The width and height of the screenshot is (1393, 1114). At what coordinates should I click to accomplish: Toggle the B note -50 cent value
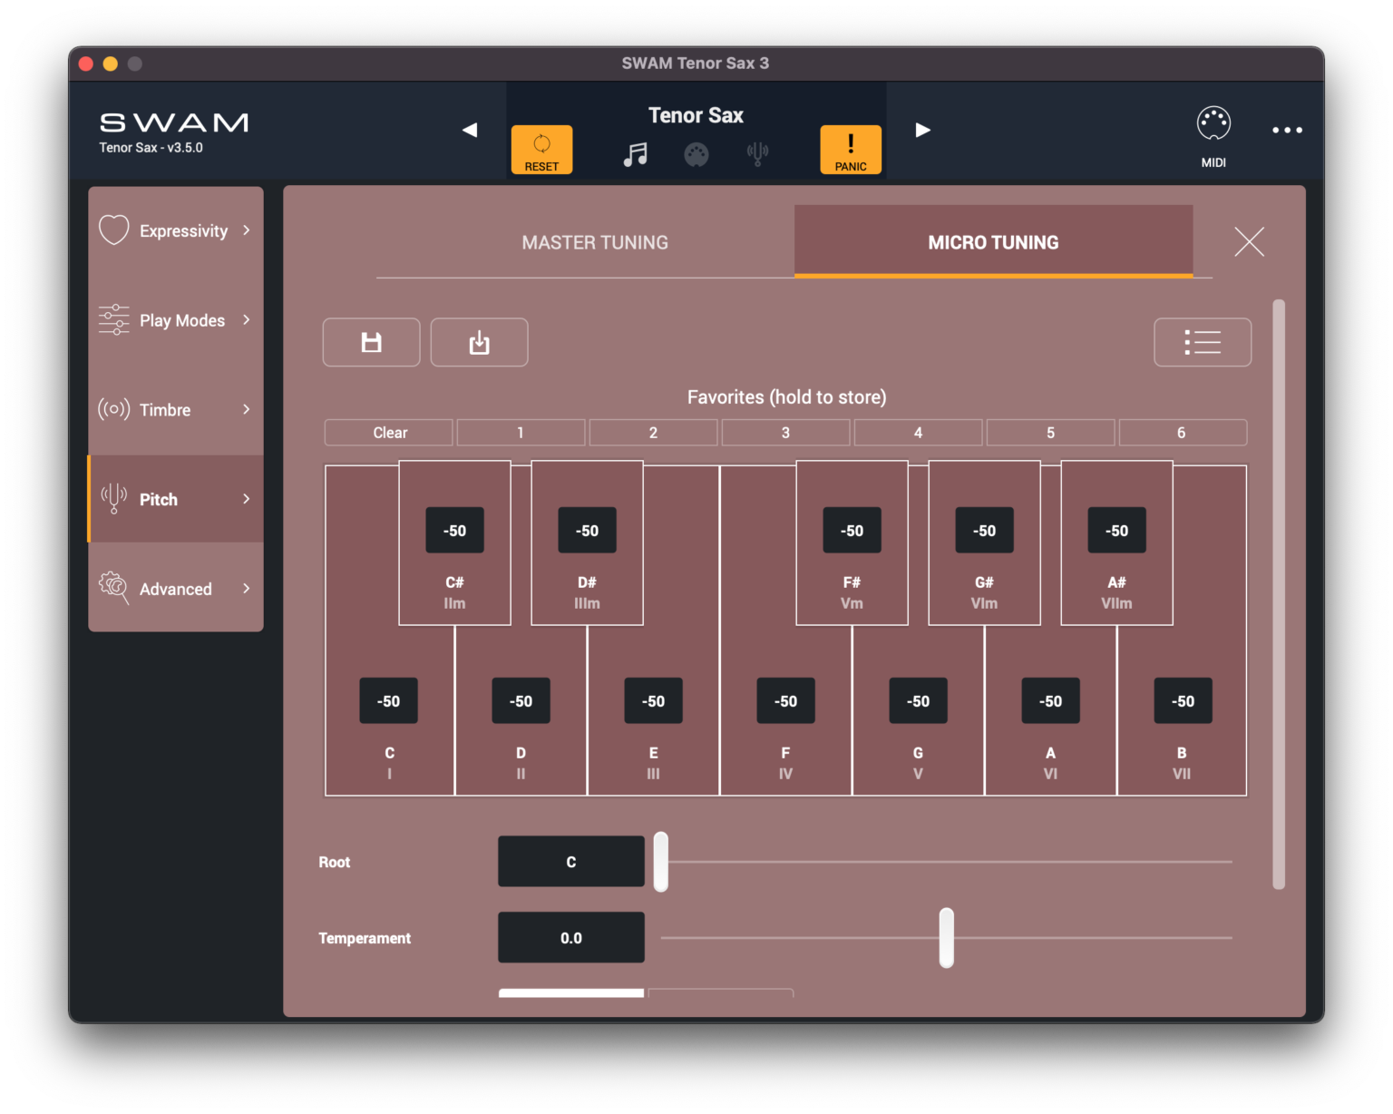[1182, 700]
